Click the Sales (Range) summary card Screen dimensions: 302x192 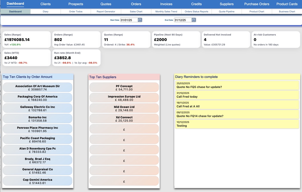26,40
